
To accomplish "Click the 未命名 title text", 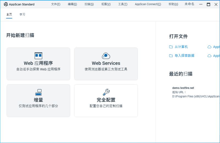I will pyautogui.click(x=189, y=4).
